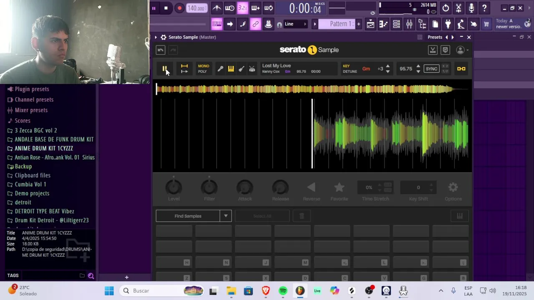The width and height of the screenshot is (534, 300).
Task: Open the FL Studio playlist view icon
Action: pyautogui.click(x=370, y=24)
